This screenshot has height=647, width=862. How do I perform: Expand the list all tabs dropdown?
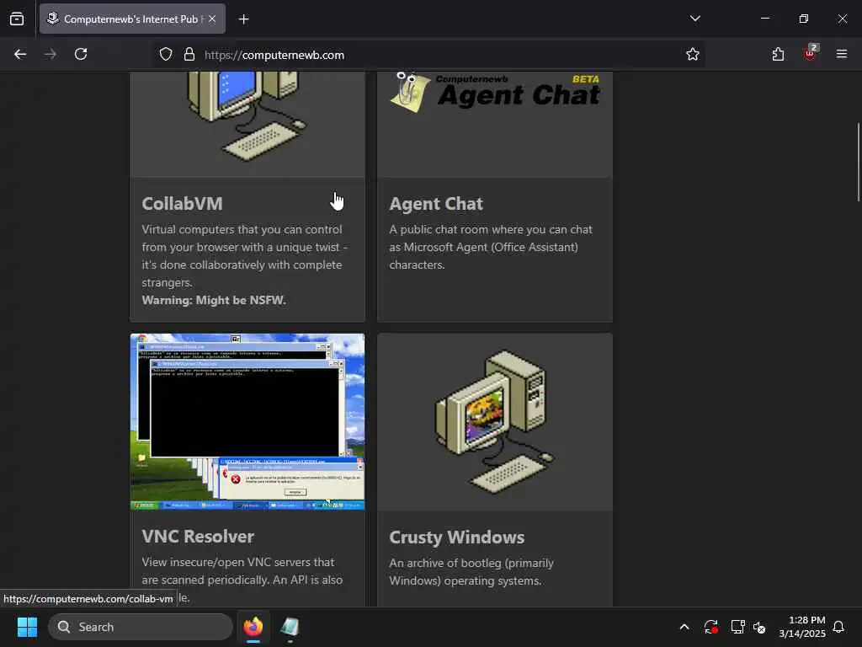694,19
